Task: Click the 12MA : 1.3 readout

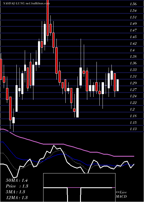Action: [x=17, y=197]
